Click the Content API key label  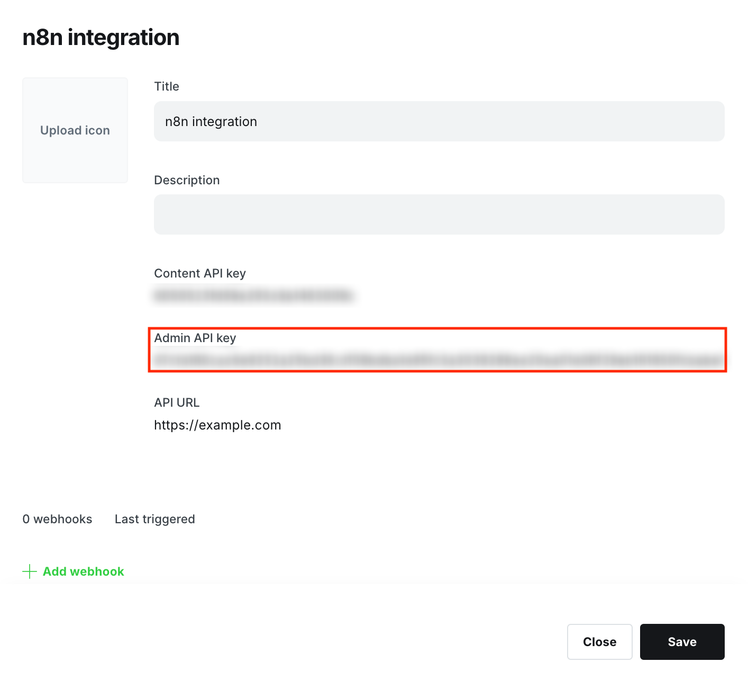click(199, 273)
